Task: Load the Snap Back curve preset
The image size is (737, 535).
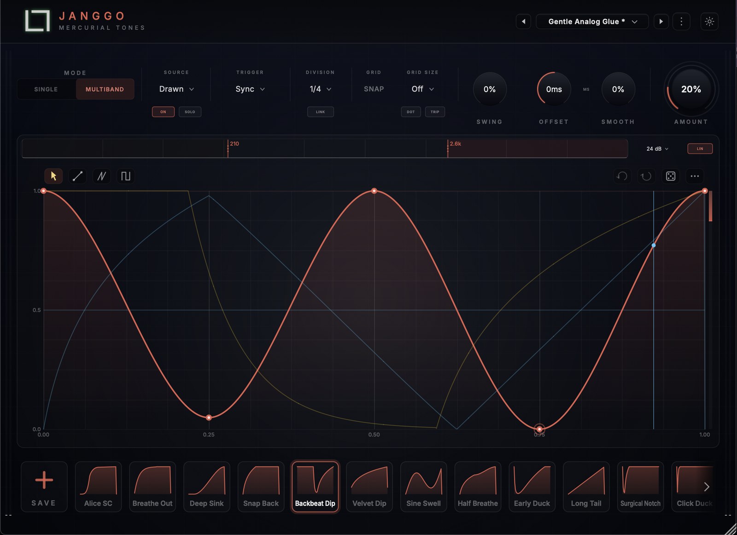Action: click(261, 487)
